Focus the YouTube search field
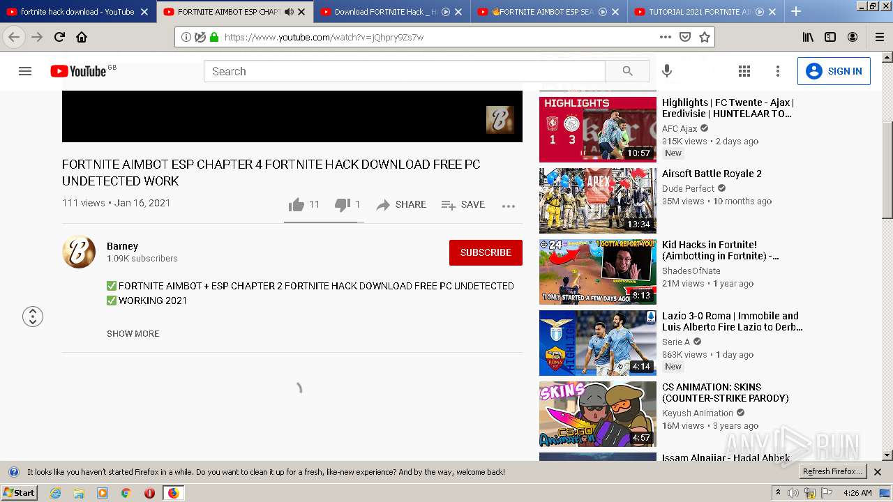 405,71
